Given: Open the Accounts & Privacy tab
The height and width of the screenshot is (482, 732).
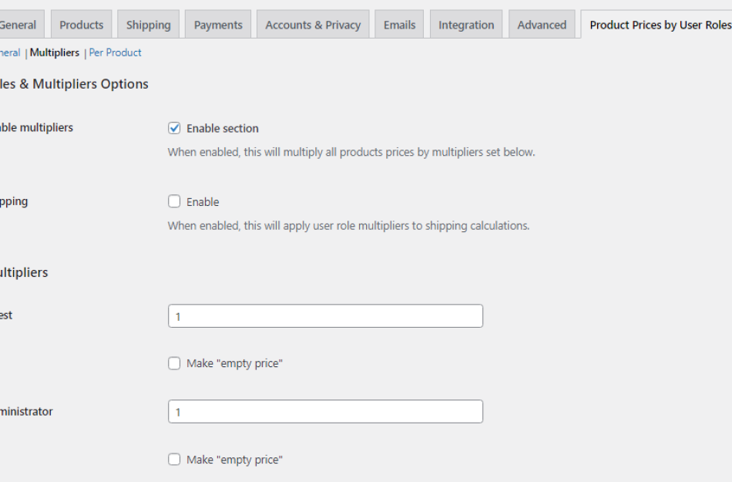Looking at the screenshot, I should [313, 24].
